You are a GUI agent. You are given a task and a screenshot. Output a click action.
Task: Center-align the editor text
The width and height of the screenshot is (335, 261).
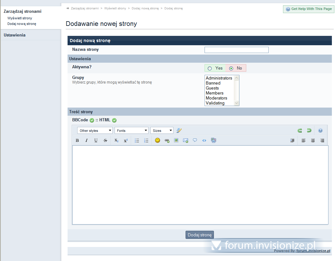pos(313,141)
